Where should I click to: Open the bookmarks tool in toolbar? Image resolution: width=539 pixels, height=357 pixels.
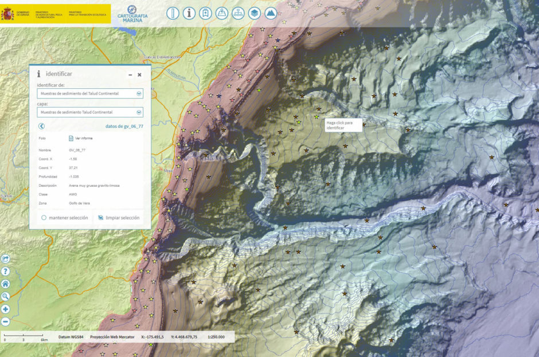205,13
